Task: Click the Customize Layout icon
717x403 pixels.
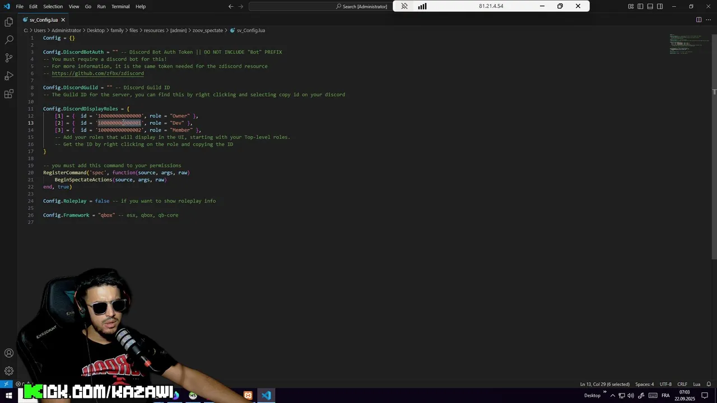Action: (631, 6)
